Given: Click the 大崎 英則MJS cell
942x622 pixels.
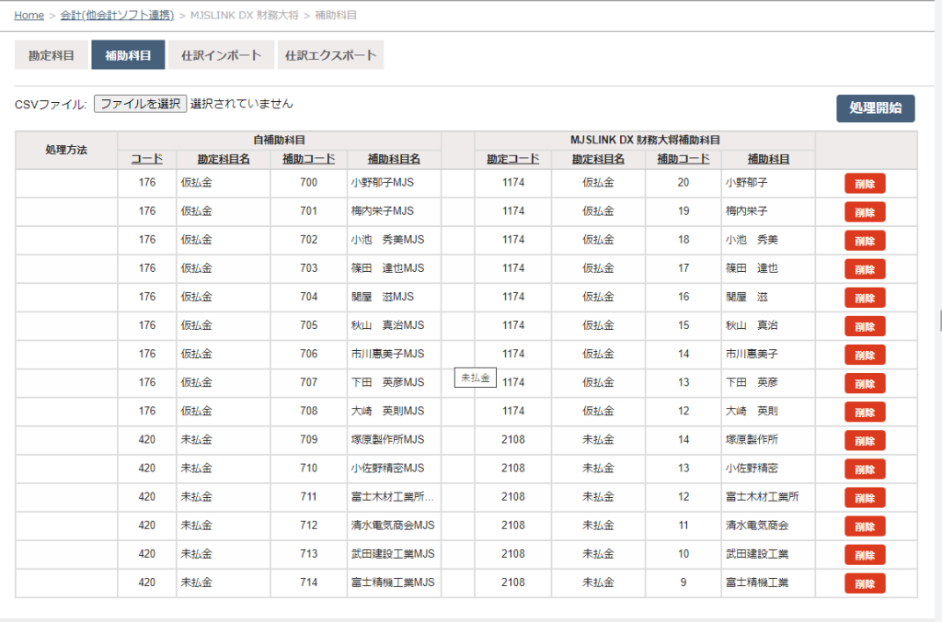Looking at the screenshot, I should [394, 411].
